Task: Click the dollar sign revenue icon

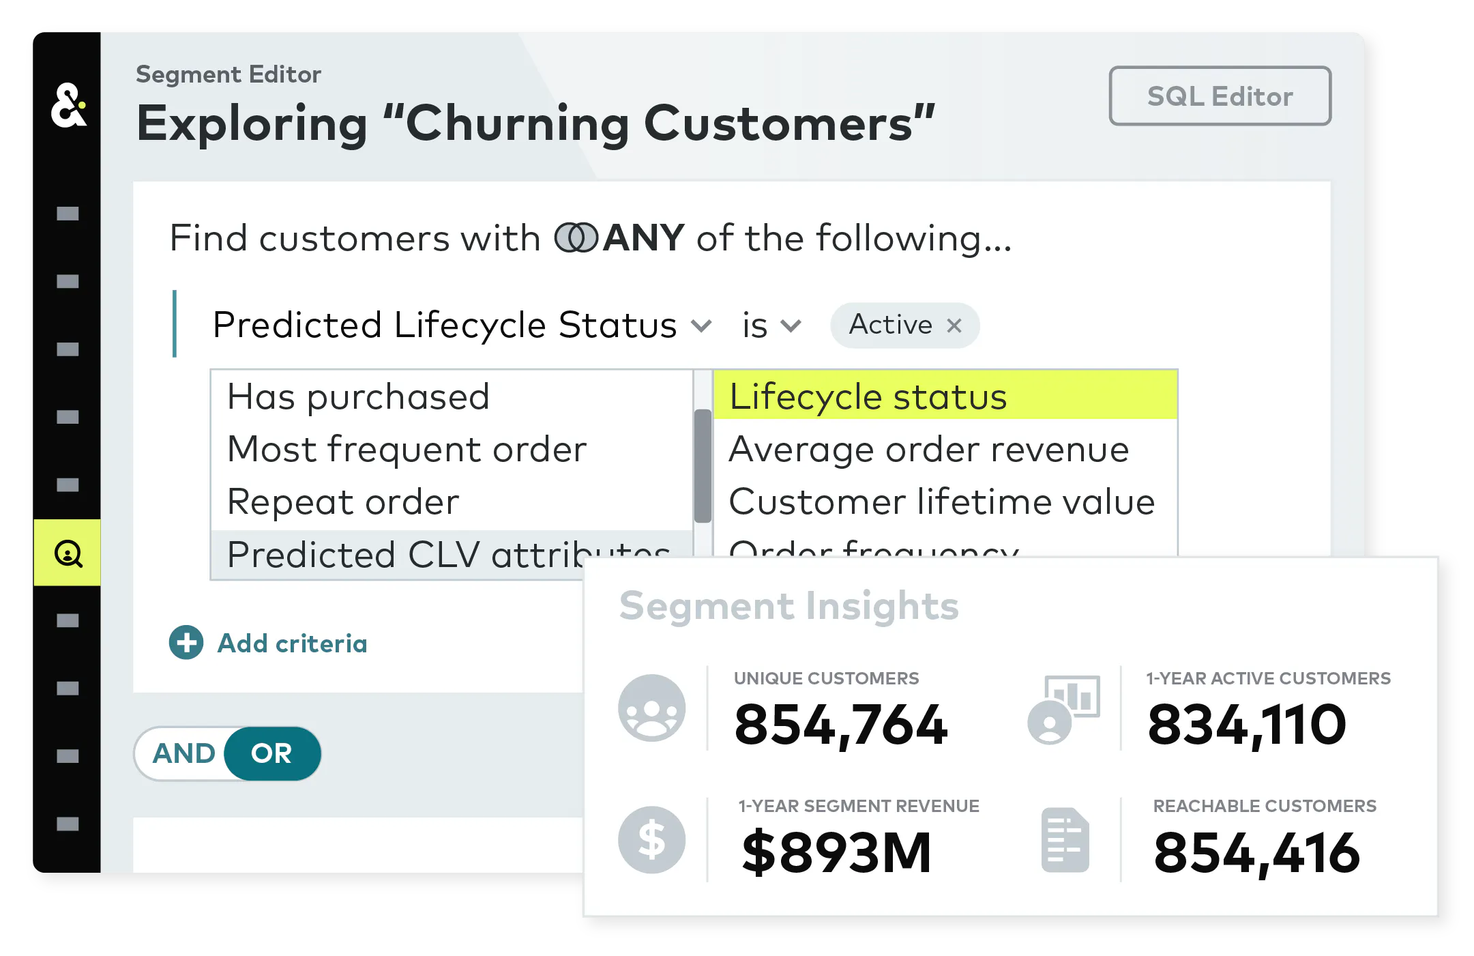Action: point(651,840)
